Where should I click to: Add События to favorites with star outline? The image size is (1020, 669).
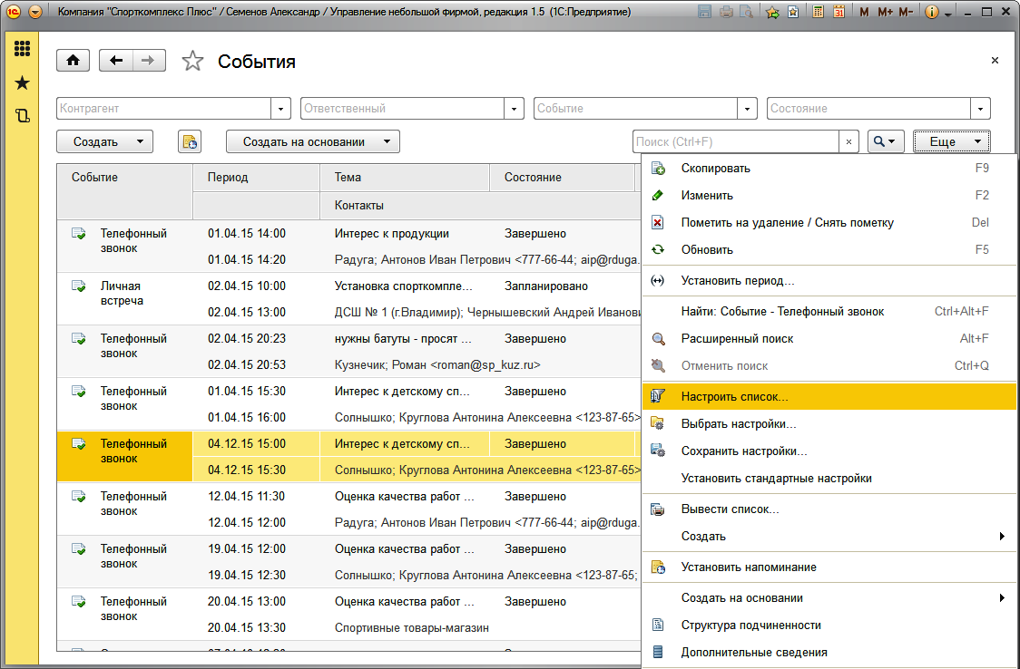[192, 62]
